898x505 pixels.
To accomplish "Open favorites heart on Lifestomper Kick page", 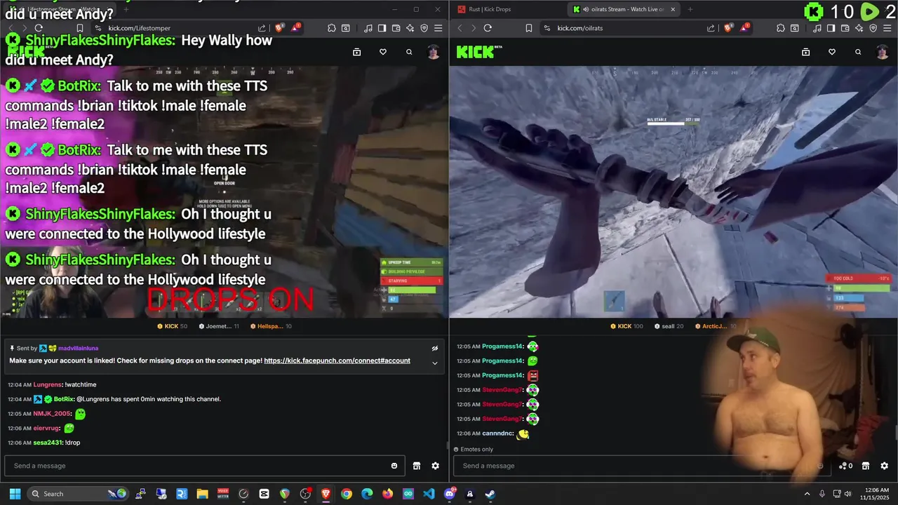I will [383, 52].
